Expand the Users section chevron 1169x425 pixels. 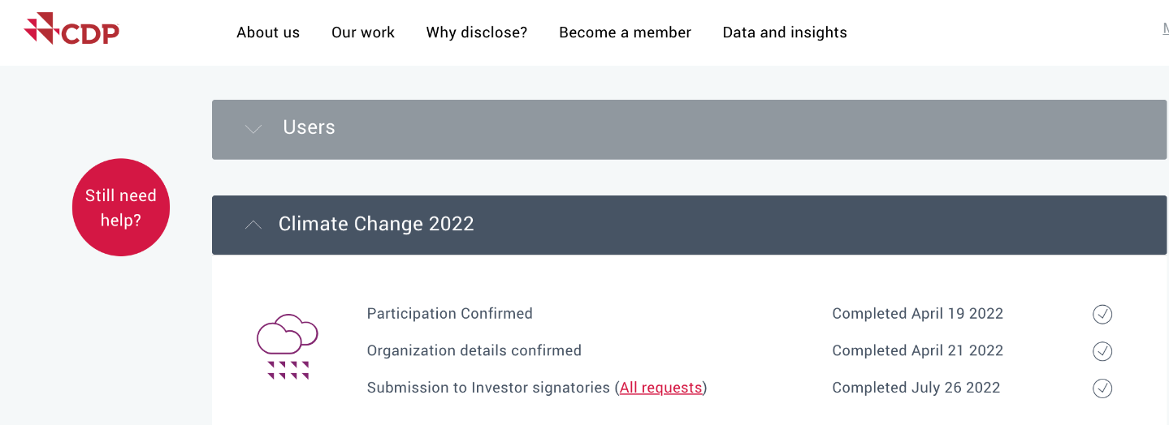coord(253,128)
